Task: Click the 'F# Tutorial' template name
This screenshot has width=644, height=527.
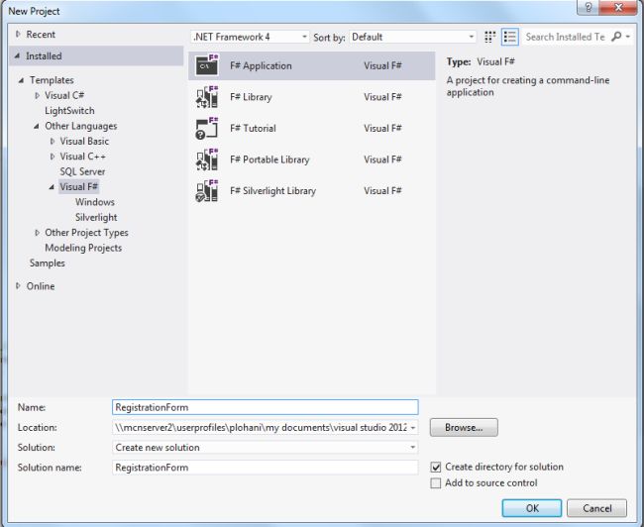Action: [x=253, y=128]
